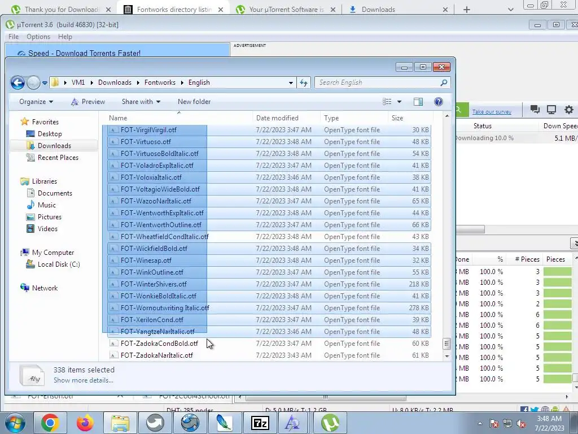Image resolution: width=578 pixels, height=434 pixels.
Task: Open uTorrent Help menu
Action: click(65, 37)
